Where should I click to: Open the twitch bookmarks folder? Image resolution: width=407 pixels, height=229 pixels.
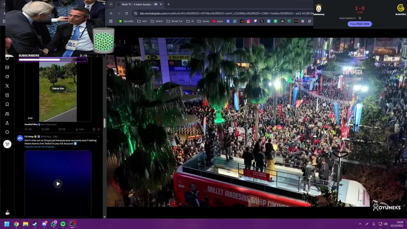coord(156,21)
